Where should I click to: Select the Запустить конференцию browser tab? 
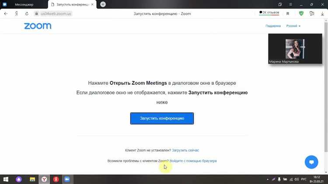(72, 4)
